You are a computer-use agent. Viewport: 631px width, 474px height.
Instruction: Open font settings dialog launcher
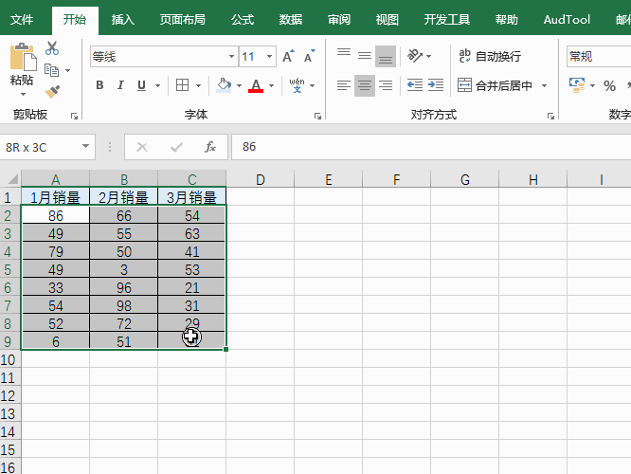[318, 116]
